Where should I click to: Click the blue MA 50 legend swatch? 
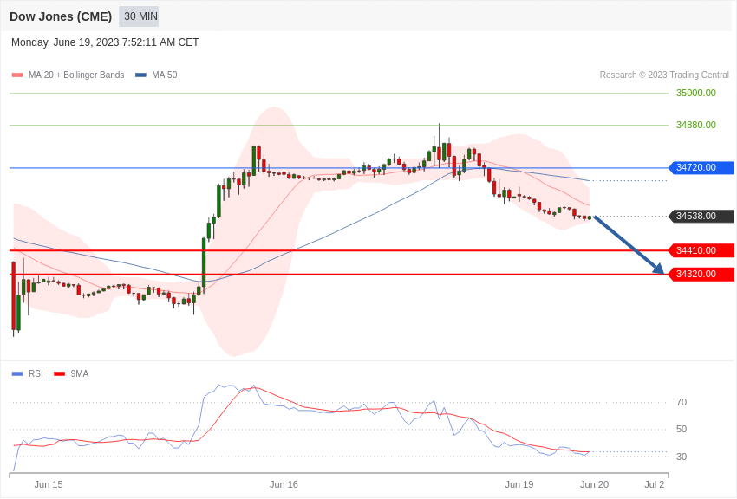pyautogui.click(x=140, y=75)
